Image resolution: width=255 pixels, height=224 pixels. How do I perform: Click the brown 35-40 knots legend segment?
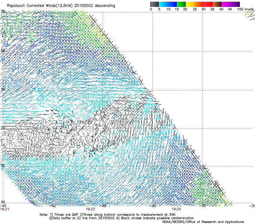217,4
